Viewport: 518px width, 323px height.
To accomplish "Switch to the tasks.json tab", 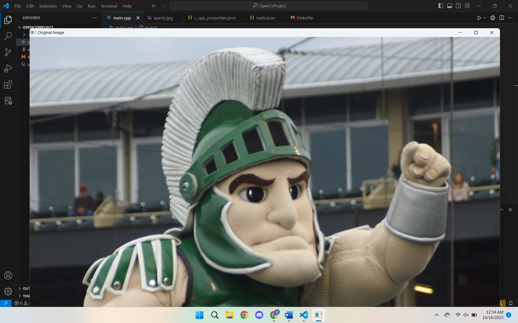I will (x=265, y=18).
